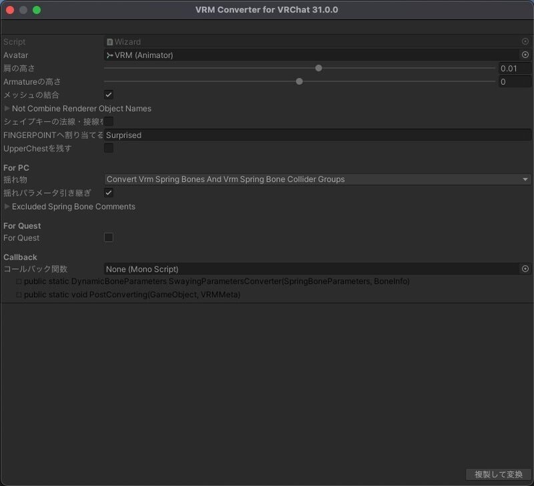Adjust the Armatureの高さ slider handle
Image resolution: width=534 pixels, height=486 pixels.
point(299,81)
